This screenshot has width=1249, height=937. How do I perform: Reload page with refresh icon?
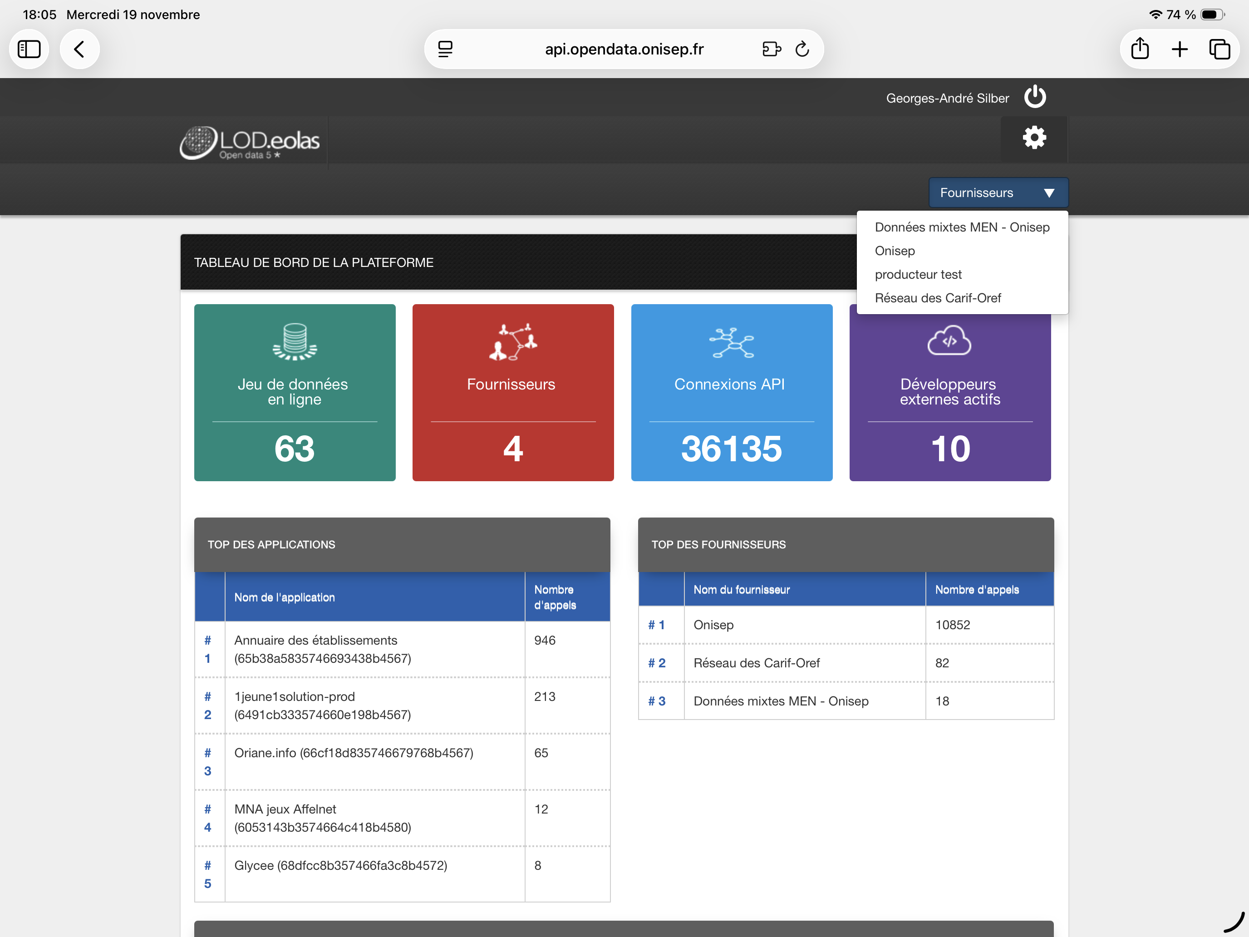[802, 49]
